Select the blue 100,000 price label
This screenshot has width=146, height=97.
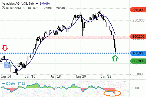pyautogui.click(x=138, y=53)
